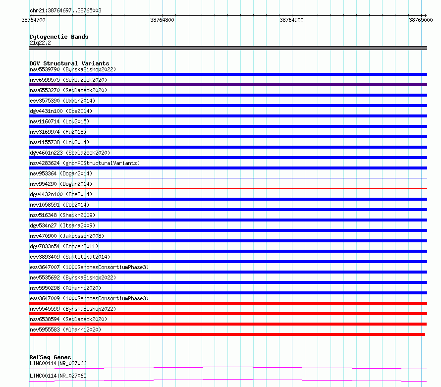Screen dimensions: 441x387
Task: Click ruler position 38764700
Action: coord(34,20)
